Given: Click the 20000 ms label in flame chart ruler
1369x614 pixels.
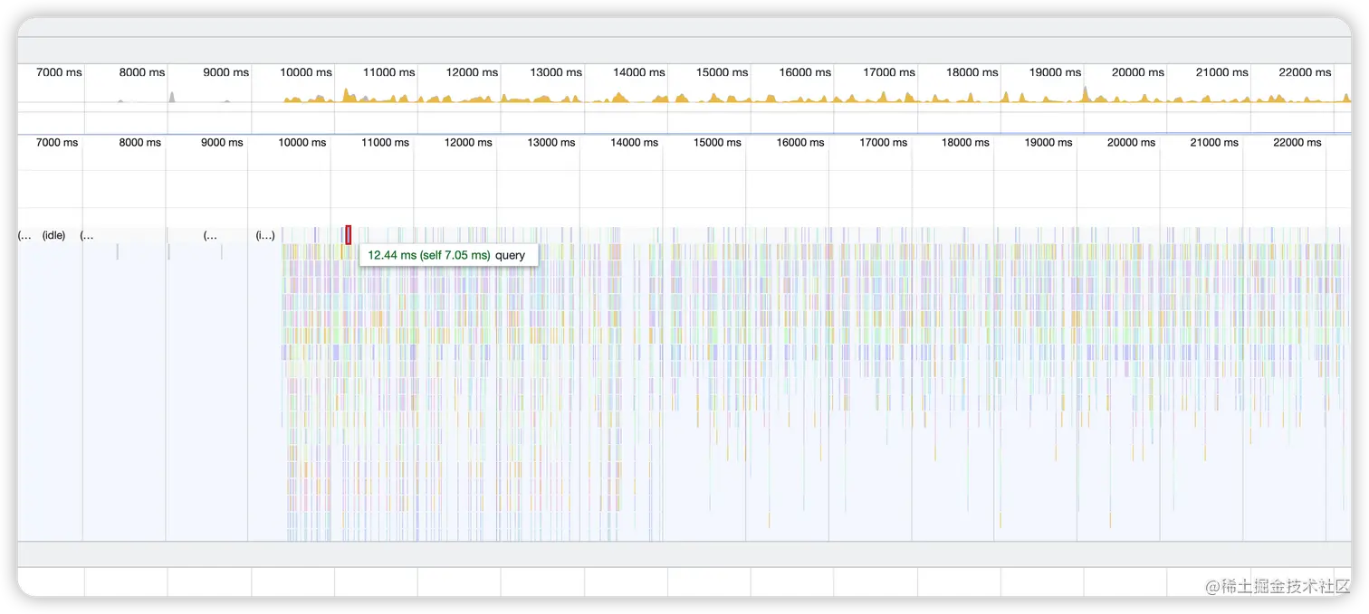Looking at the screenshot, I should (1131, 142).
